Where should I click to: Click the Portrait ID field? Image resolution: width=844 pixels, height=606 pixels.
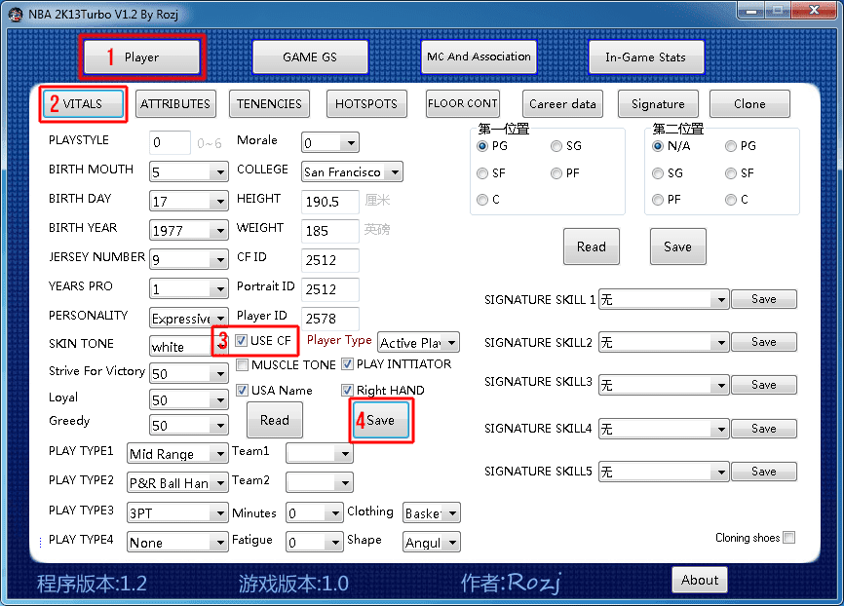click(330, 289)
